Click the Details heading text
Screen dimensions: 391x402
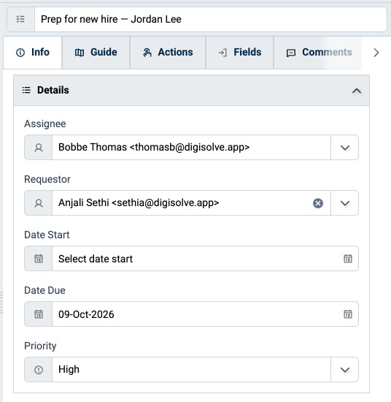(53, 90)
